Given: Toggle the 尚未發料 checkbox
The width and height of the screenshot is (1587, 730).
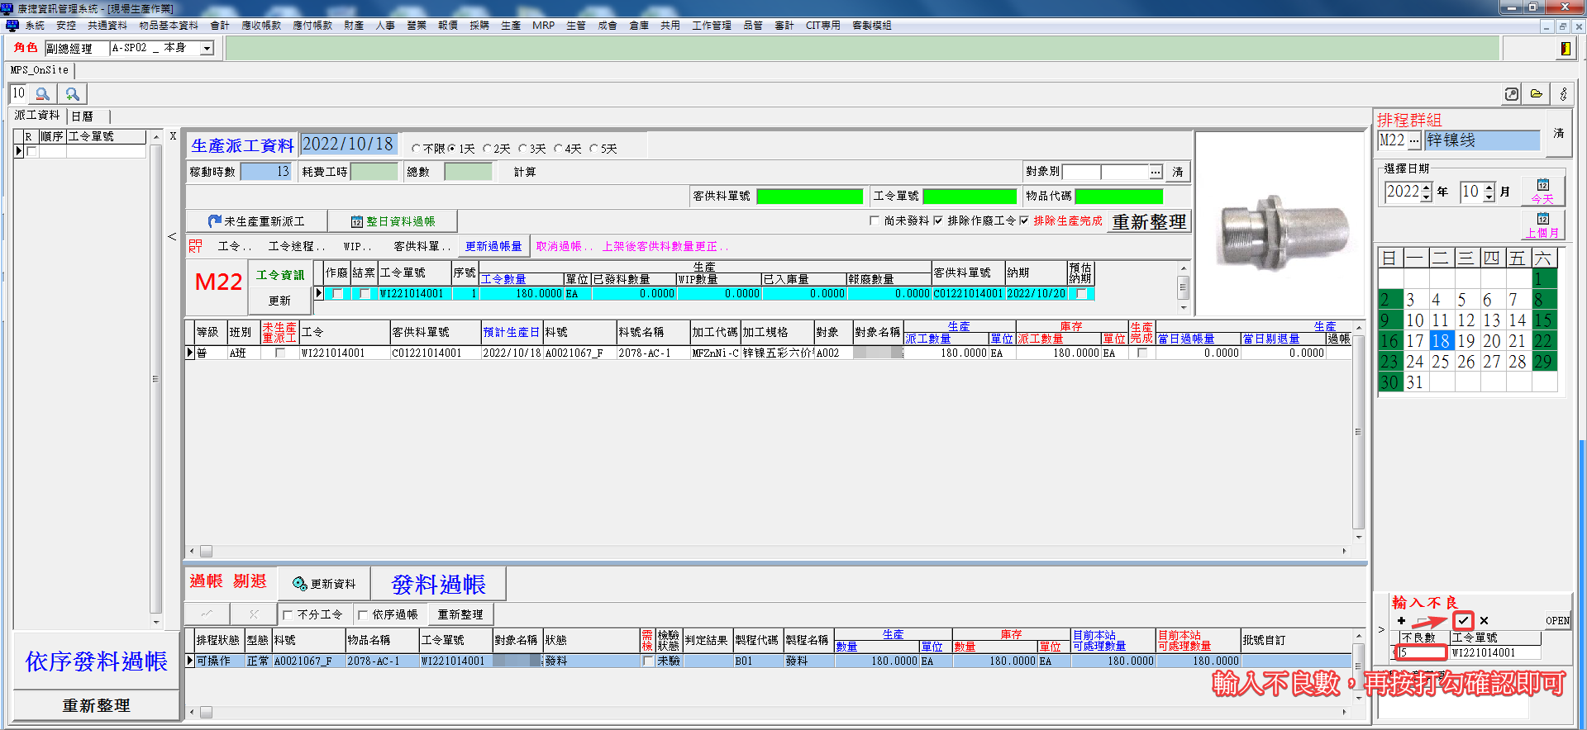Looking at the screenshot, I should [875, 220].
